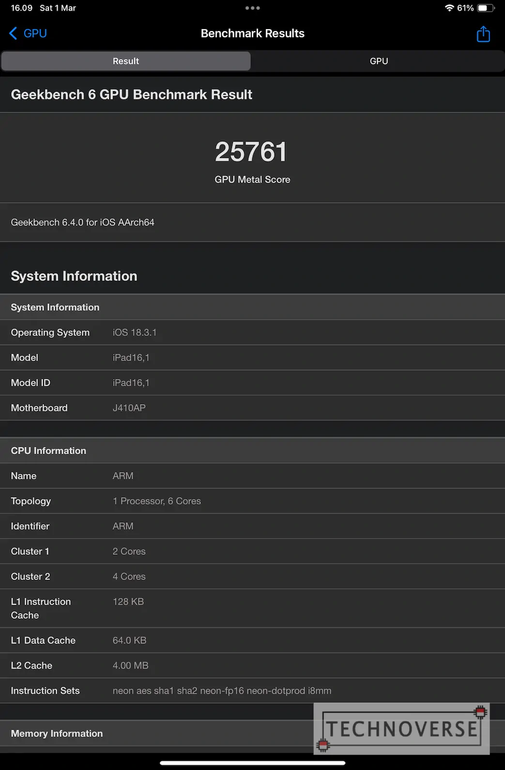Tap the GPU Metal Score label
Image resolution: width=505 pixels, height=770 pixels.
click(252, 179)
